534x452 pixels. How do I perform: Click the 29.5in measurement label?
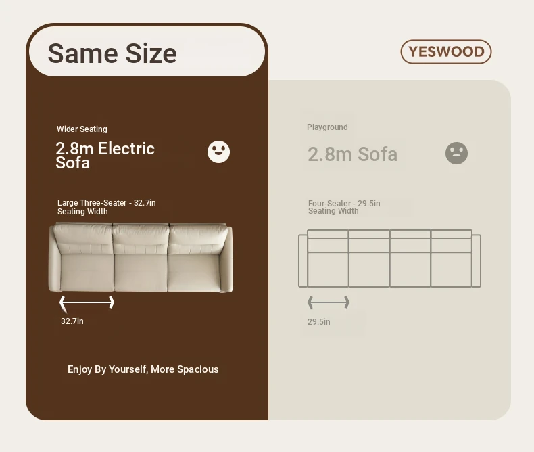[319, 322]
